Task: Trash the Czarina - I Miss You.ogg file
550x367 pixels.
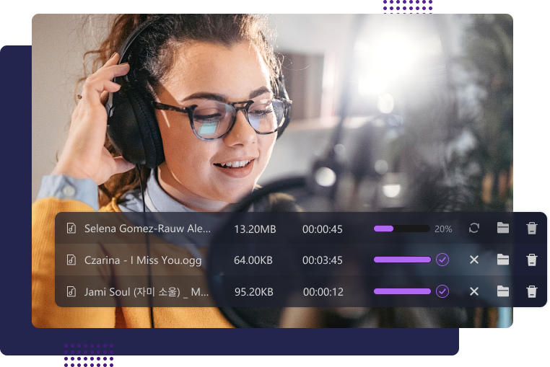Action: click(x=532, y=260)
